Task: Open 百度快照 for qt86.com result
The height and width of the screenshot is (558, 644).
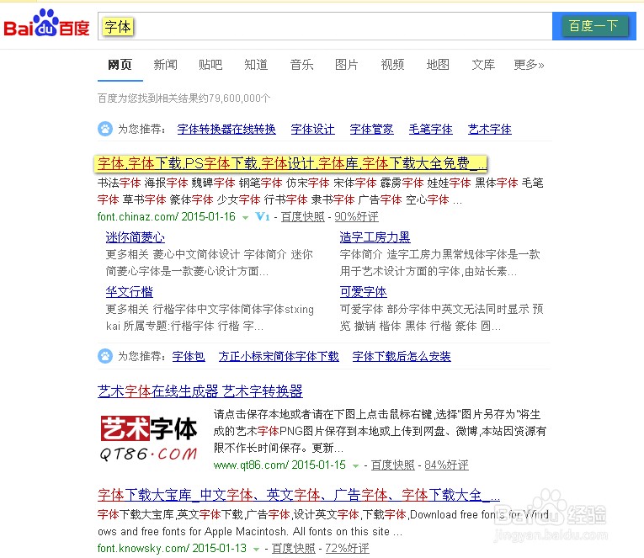Action: point(393,465)
